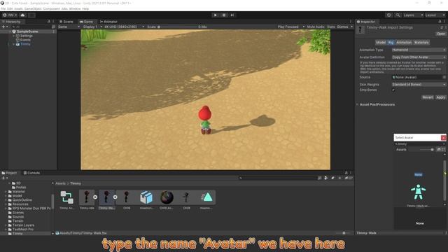The width and height of the screenshot is (448, 252).
Task: Click the Revert button
Action: (x=428, y=97)
